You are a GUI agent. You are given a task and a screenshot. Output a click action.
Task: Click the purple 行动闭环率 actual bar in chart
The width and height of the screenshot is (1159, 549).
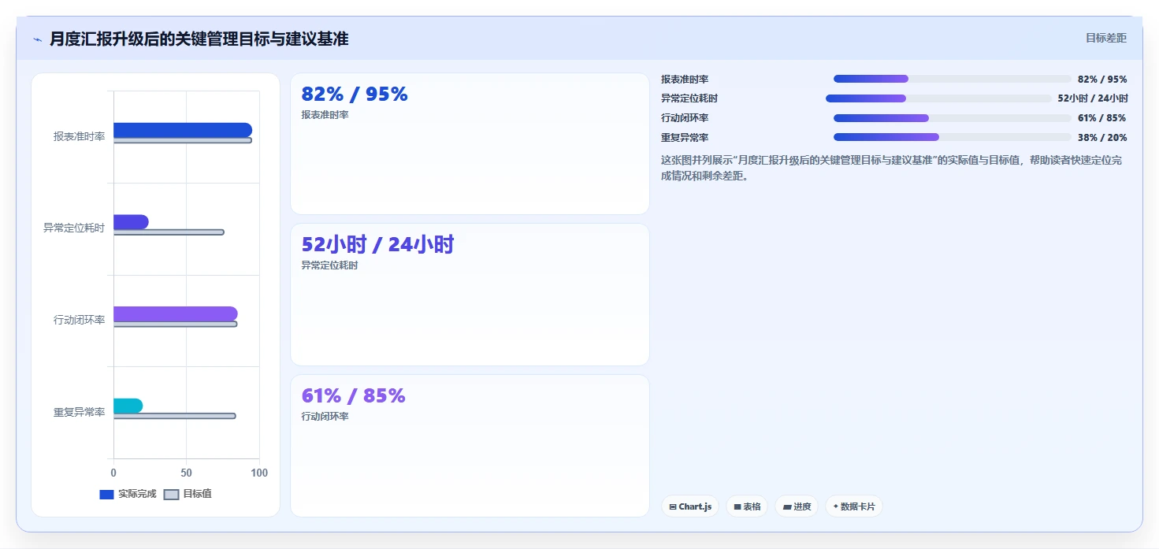pos(175,313)
